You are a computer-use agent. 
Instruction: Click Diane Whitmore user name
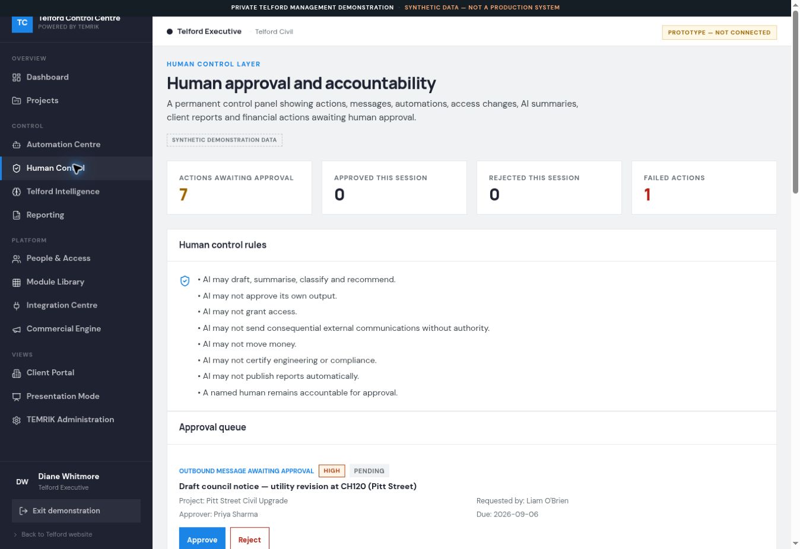[69, 477]
